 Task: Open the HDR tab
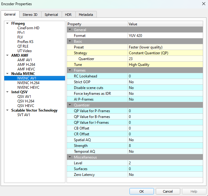click(68, 15)
